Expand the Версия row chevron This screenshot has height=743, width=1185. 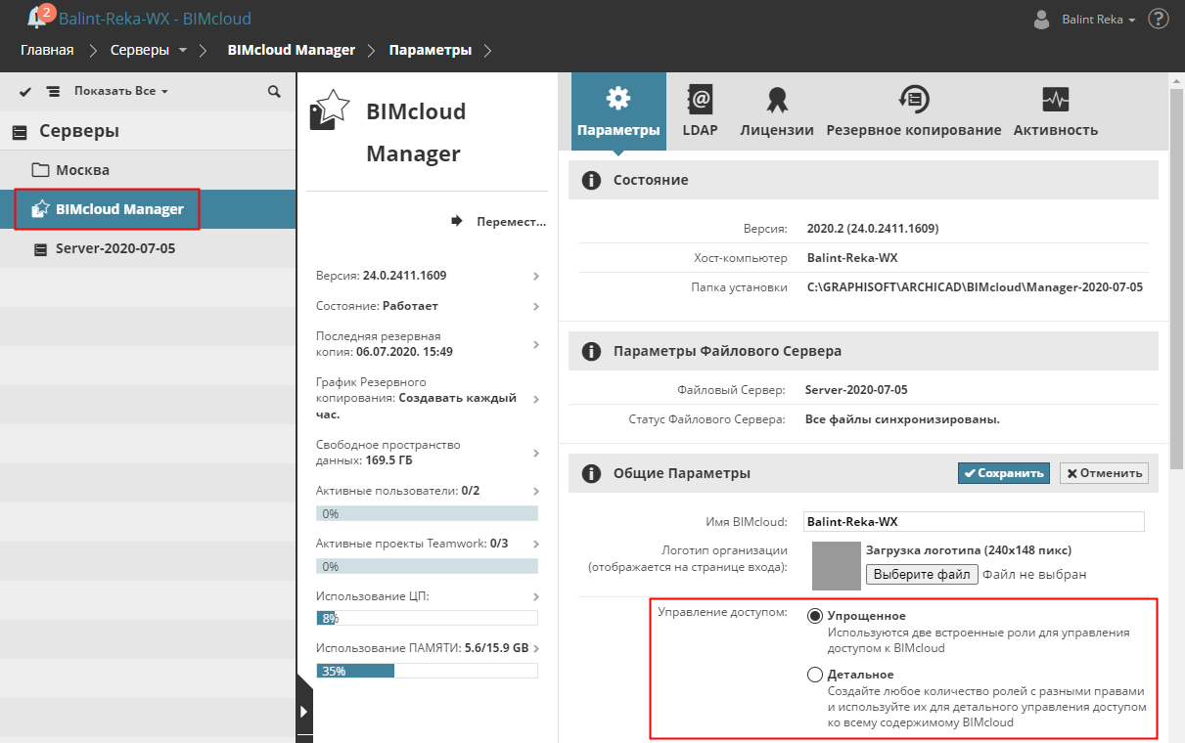(x=536, y=277)
